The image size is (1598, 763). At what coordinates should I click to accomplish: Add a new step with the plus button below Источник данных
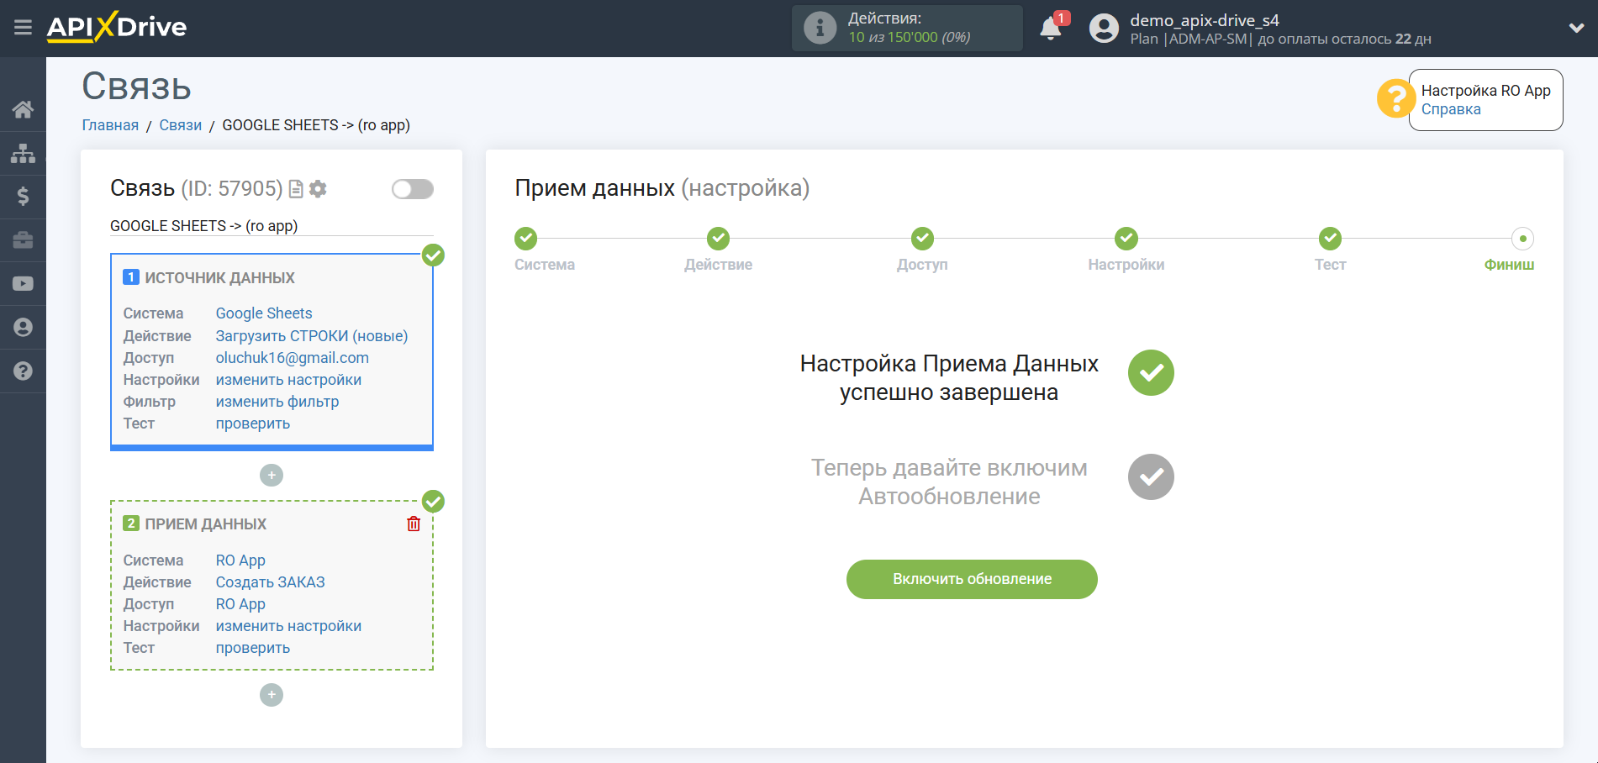(x=271, y=475)
